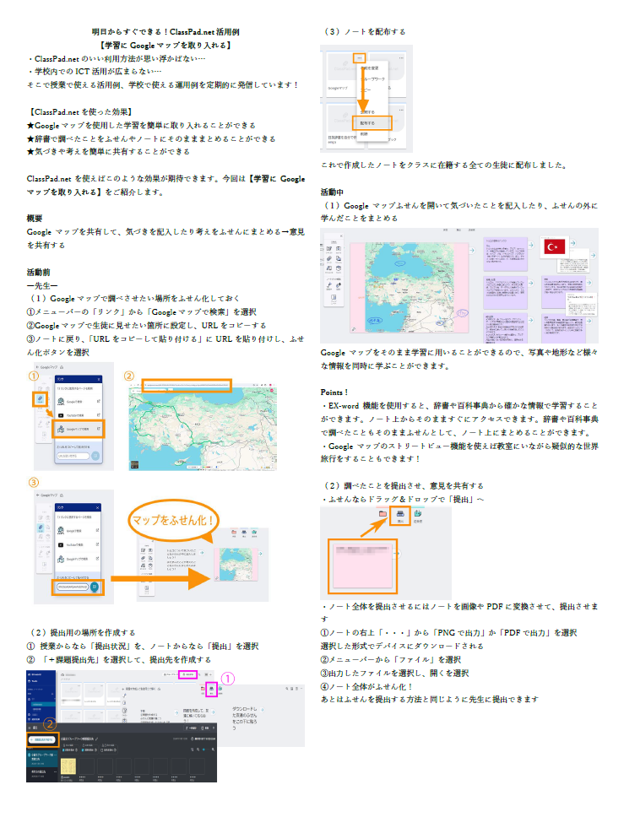The width and height of the screenshot is (624, 828).
Task: Click the highlighted 提出 icon above pink sticky
Action: [x=400, y=516]
